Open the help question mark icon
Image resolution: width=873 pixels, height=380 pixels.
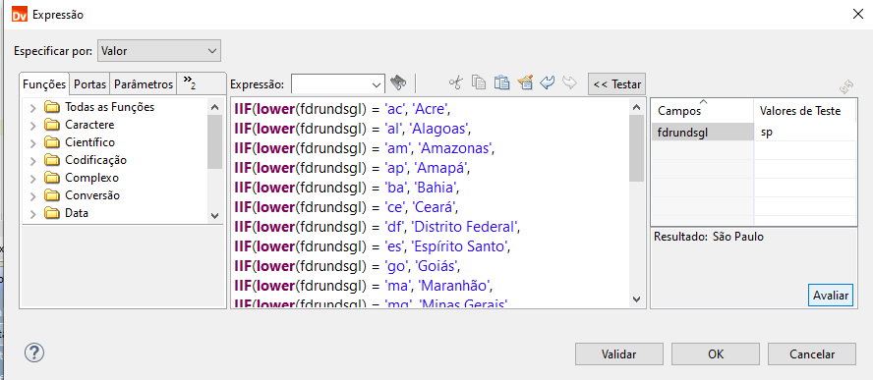coord(34,353)
